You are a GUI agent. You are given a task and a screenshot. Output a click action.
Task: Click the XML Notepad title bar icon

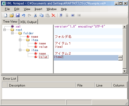(x=4, y=3)
